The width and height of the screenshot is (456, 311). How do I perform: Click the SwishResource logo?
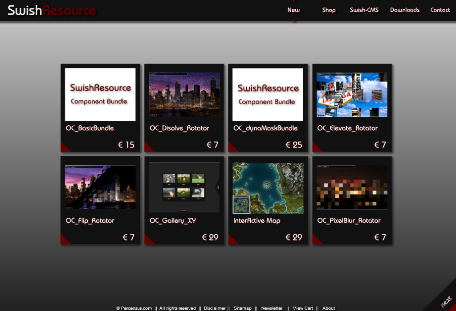click(x=52, y=11)
